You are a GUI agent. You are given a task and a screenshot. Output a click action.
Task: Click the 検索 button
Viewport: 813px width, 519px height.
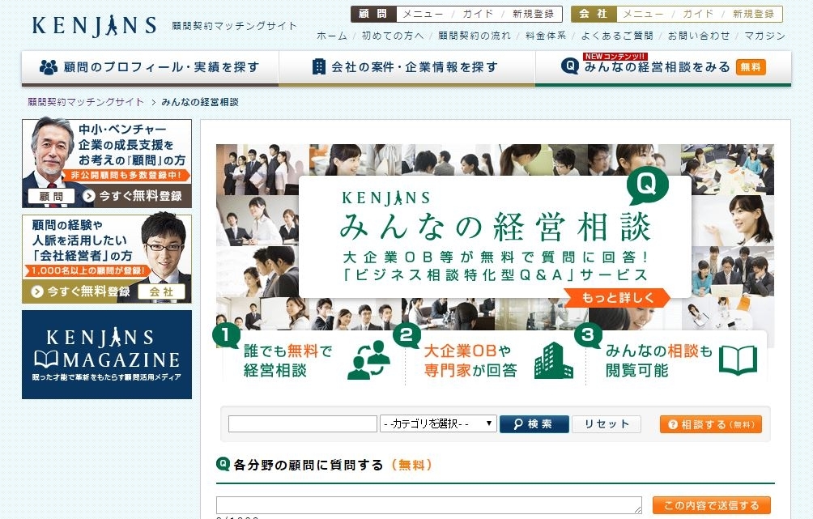point(534,424)
